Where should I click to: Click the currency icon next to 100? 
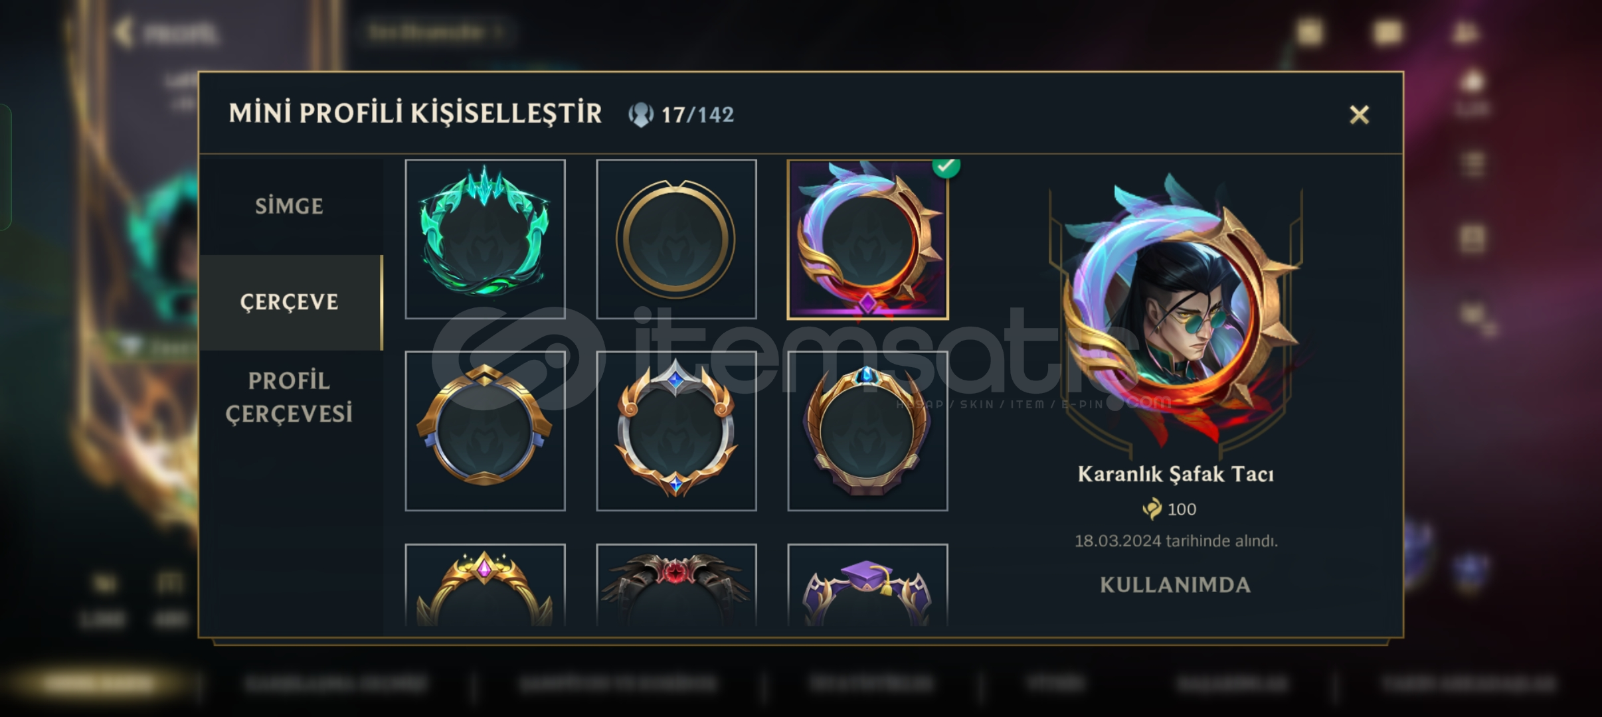click(1152, 509)
